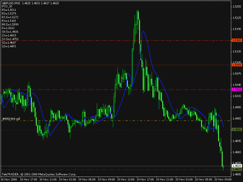This screenshot has height=182, width=243.
Task: Click the olive 1.4926 price tag
Action: click(x=237, y=129)
